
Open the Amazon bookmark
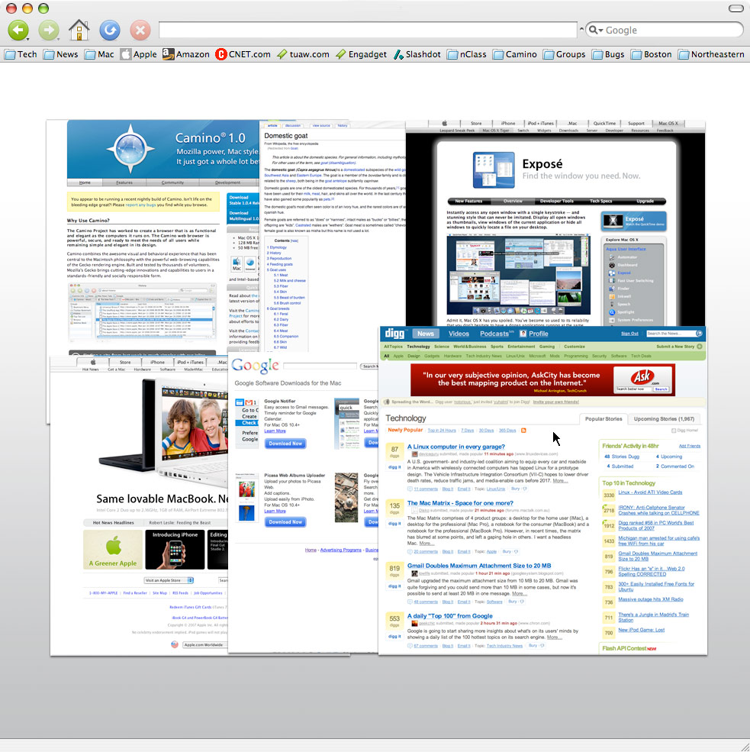tap(186, 54)
